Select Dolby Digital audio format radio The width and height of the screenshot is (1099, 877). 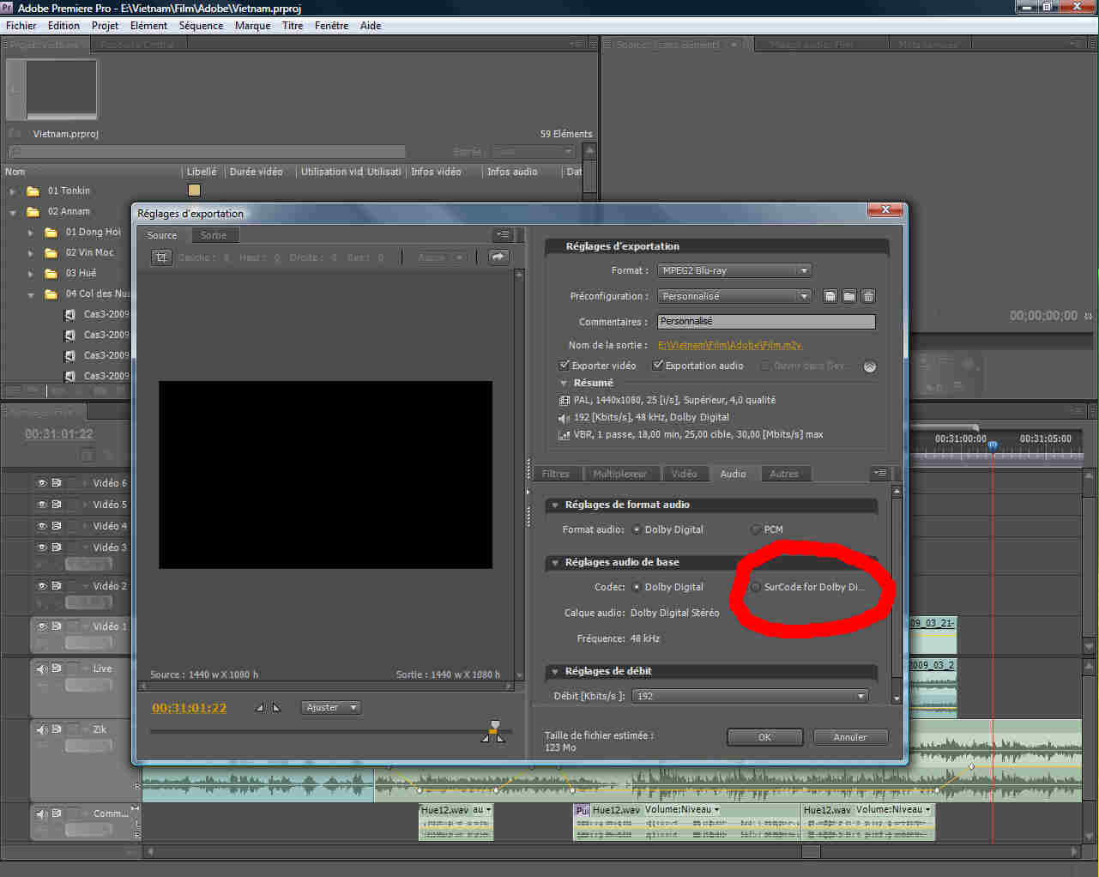[x=637, y=529]
